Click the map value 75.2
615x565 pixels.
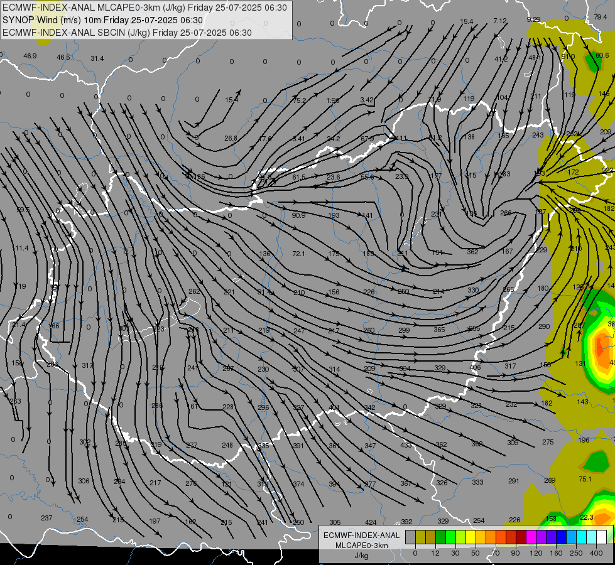click(x=299, y=100)
